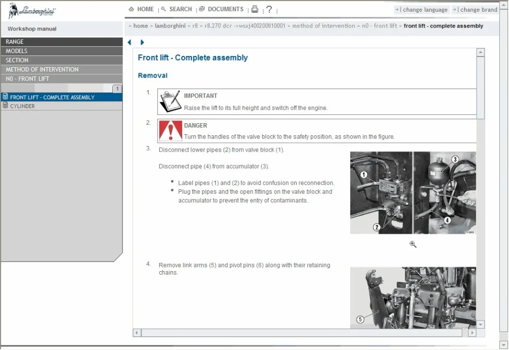Click method of intervention breadcrumb

pos(323,26)
